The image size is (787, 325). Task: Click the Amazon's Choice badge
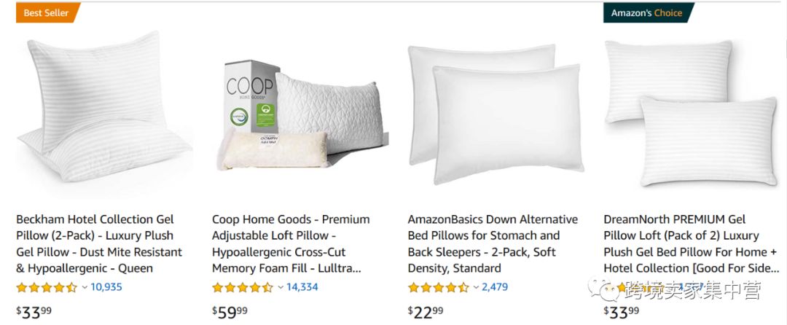pyautogui.click(x=646, y=13)
